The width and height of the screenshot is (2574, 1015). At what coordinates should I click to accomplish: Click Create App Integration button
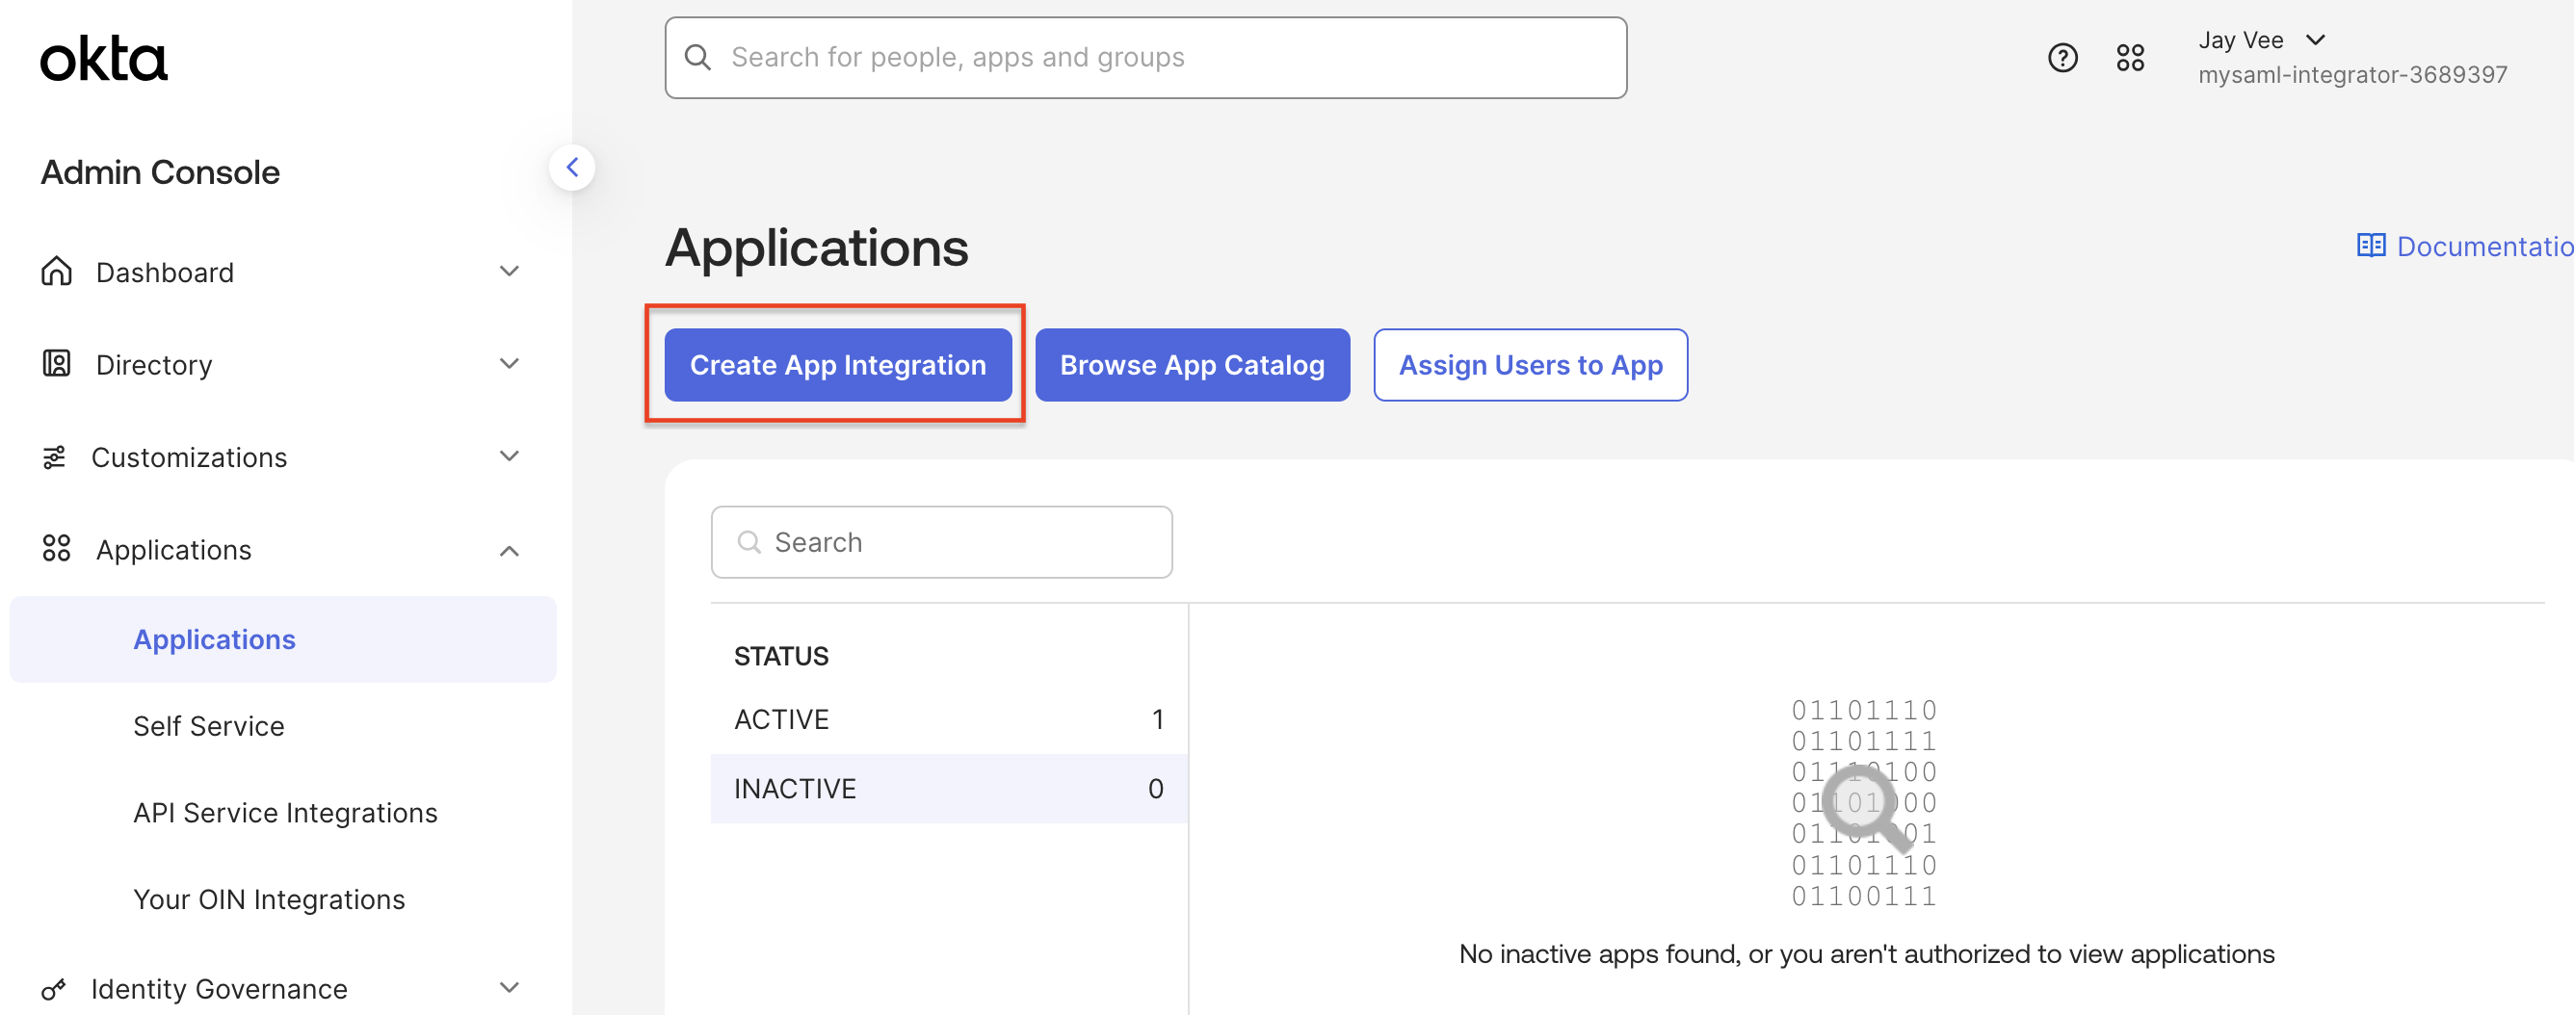[x=838, y=365]
